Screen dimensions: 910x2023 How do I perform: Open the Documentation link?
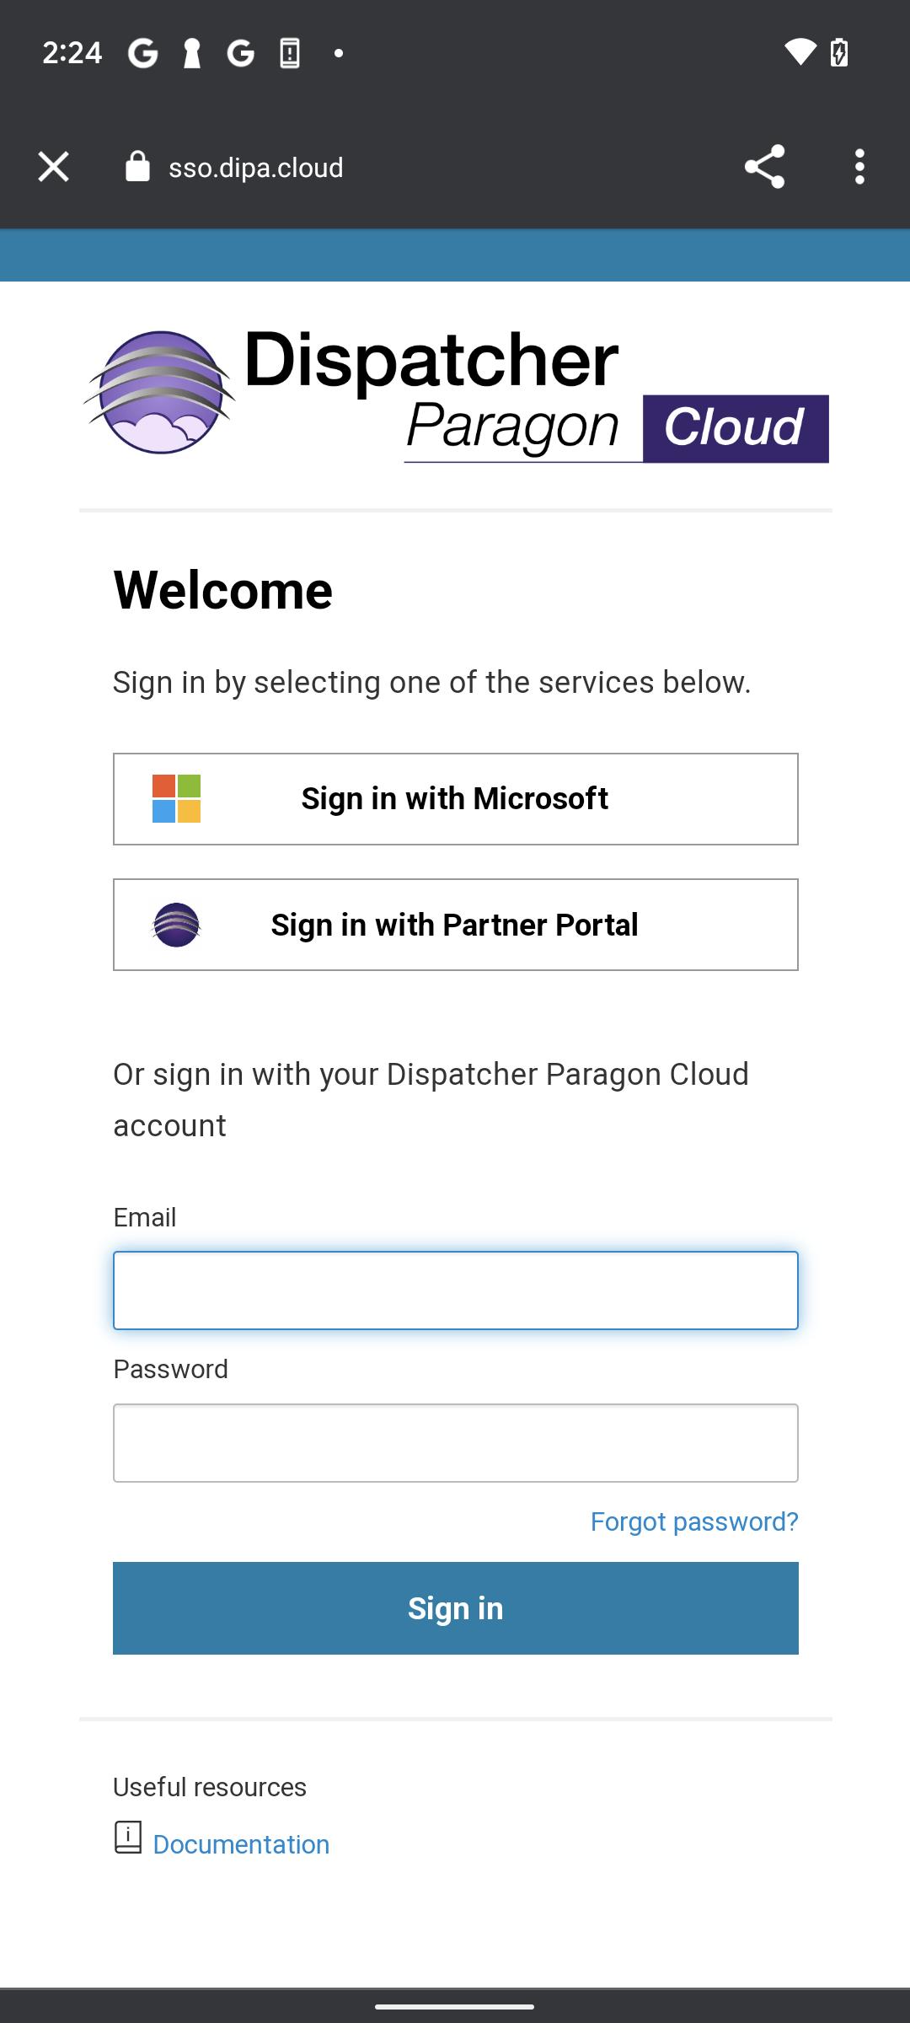pos(241,1844)
